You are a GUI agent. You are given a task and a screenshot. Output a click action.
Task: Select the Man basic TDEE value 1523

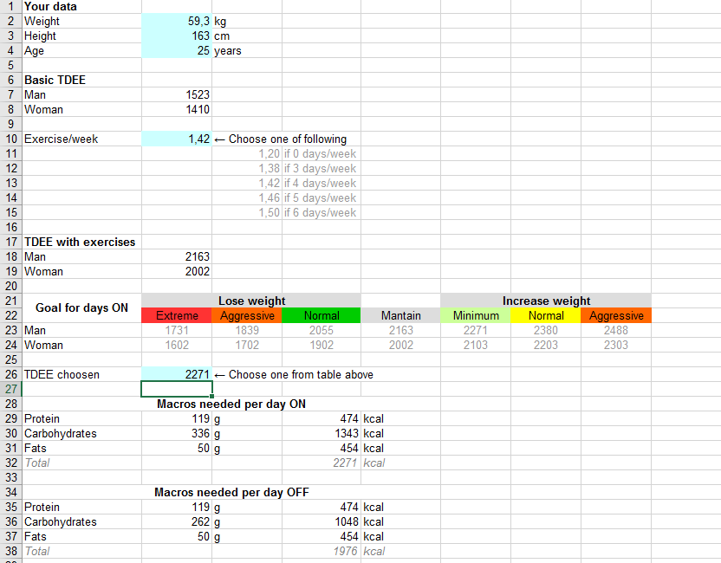click(x=177, y=94)
